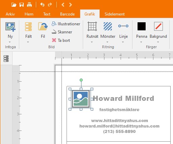Undo the last action

[42, 5]
